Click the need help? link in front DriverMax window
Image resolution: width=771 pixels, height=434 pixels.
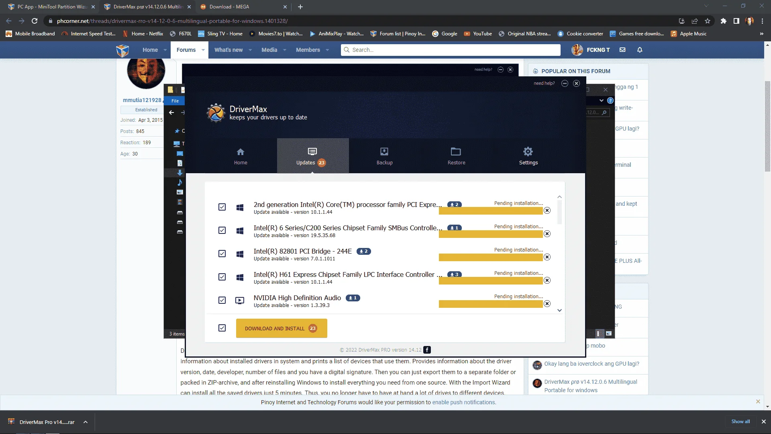544,83
